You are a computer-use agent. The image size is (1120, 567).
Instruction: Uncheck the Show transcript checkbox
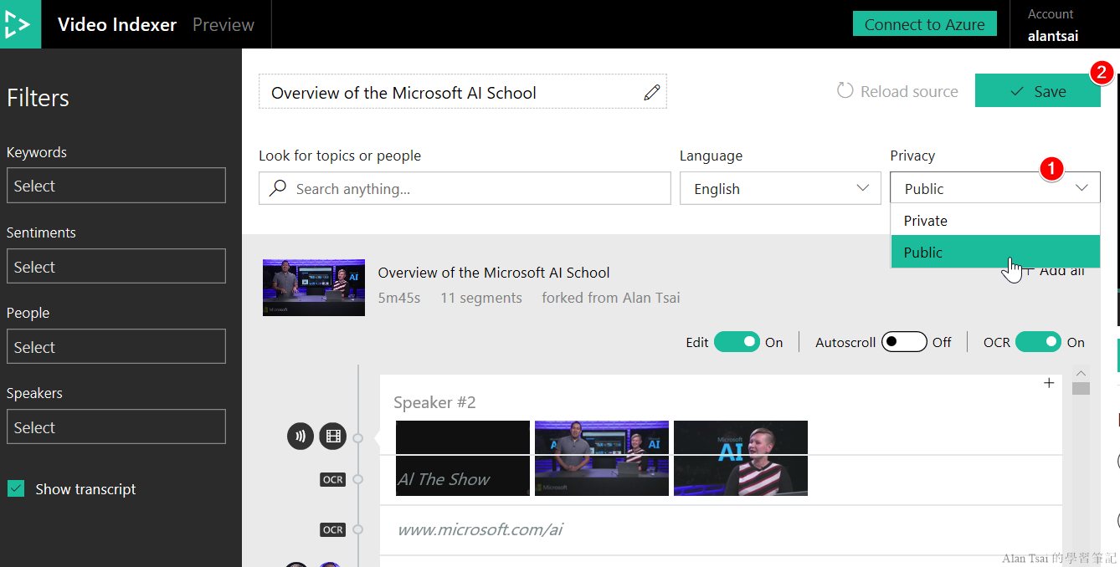pyautogui.click(x=16, y=489)
